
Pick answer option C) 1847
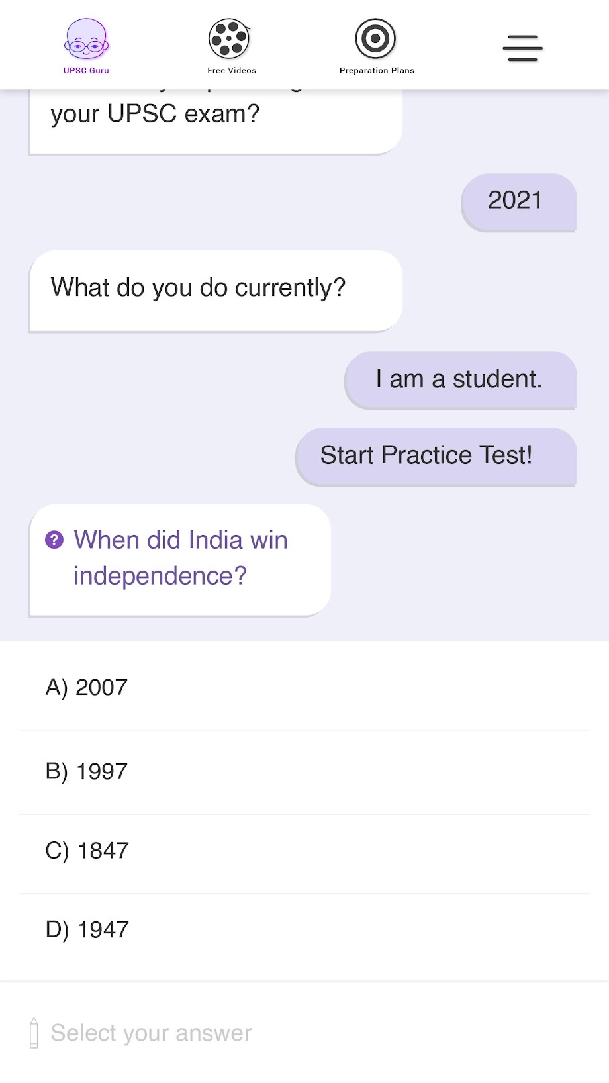[304, 851]
